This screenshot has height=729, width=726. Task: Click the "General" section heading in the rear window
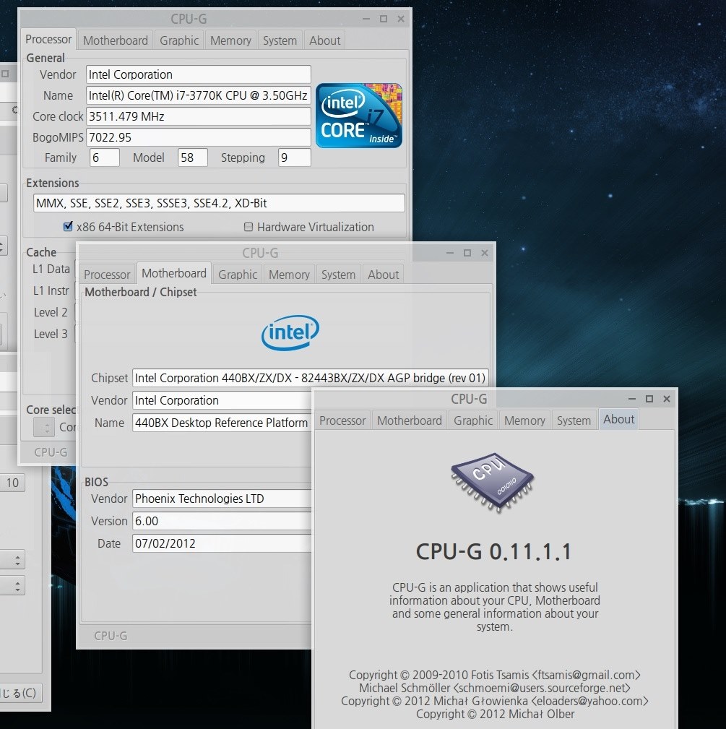[x=45, y=58]
